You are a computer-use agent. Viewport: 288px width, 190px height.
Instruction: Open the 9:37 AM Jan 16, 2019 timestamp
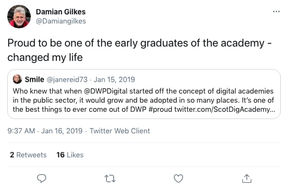pos(45,131)
